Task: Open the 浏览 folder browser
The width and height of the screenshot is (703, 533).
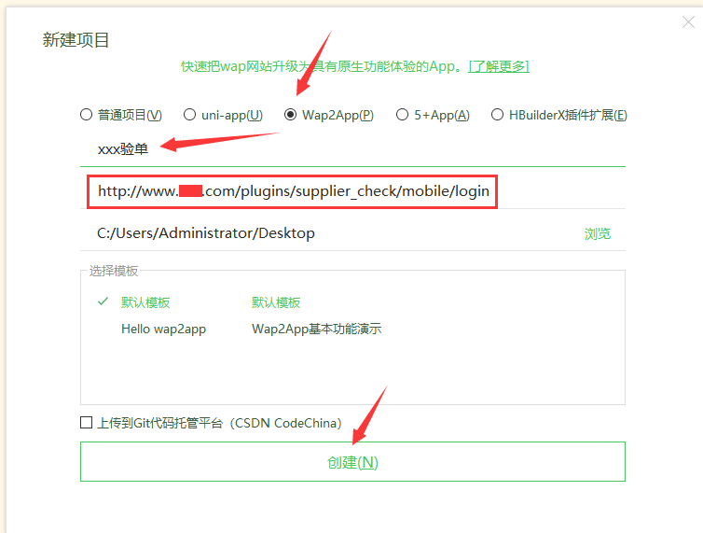Action: (x=598, y=233)
